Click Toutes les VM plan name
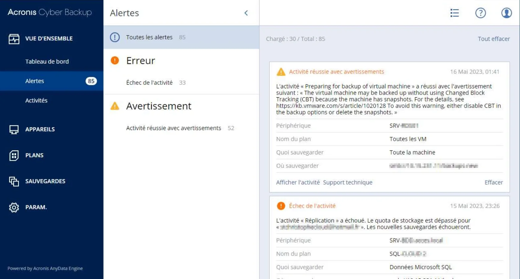 click(408, 139)
